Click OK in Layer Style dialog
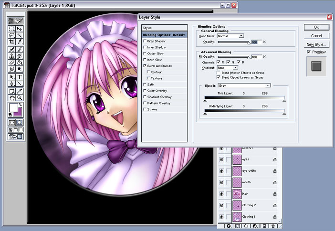The height and width of the screenshot is (231, 335). (316, 27)
